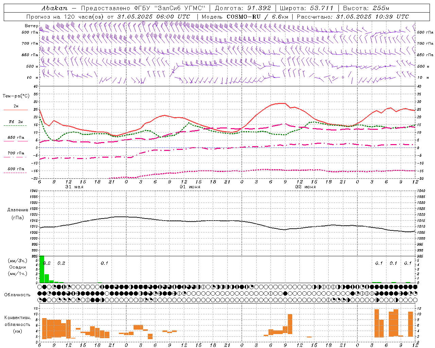Click the Ветер section label
This screenshot has height=348, width=435.
pyautogui.click(x=31, y=26)
